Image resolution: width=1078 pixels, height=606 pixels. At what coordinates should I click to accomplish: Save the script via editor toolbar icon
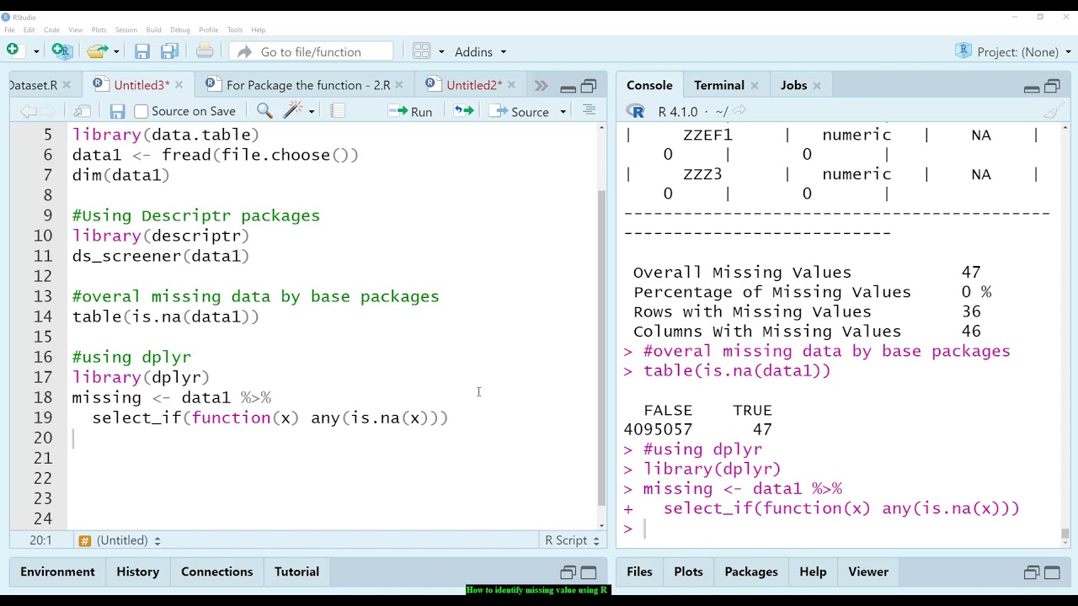[x=117, y=111]
